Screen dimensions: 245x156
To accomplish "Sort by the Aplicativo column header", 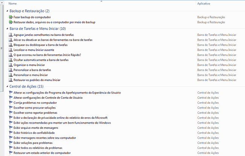I will (204, 3).
